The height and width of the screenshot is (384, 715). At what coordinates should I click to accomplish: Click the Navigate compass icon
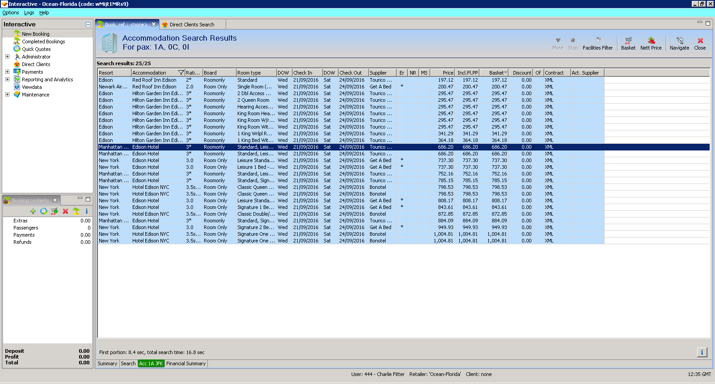680,40
